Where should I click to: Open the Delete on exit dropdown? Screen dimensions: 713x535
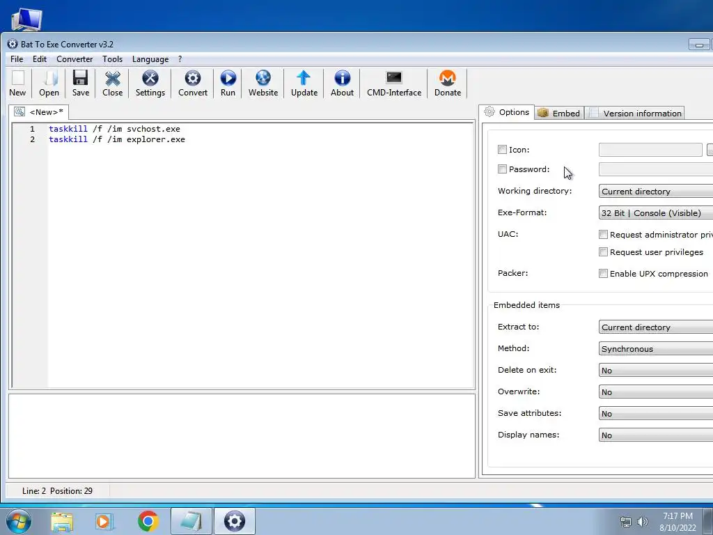[x=656, y=370]
